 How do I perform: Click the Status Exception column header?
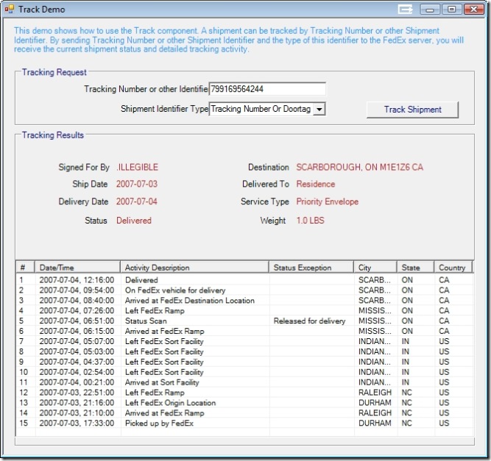pos(311,268)
